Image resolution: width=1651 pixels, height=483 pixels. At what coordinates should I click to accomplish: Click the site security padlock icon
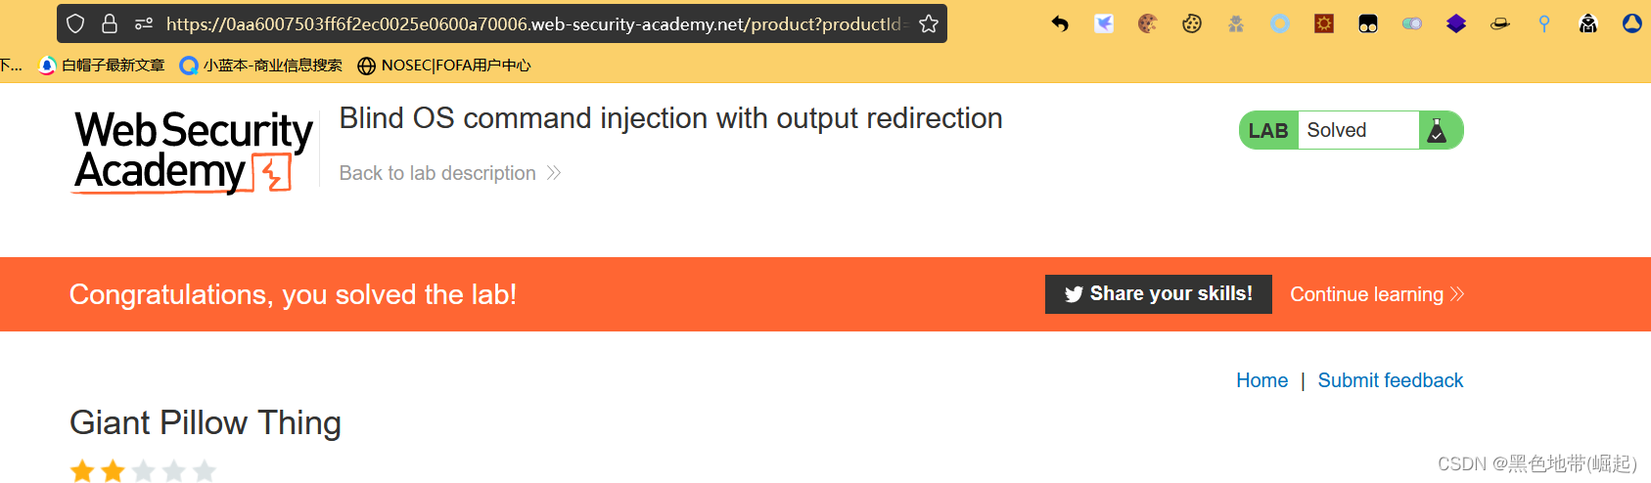(x=110, y=23)
